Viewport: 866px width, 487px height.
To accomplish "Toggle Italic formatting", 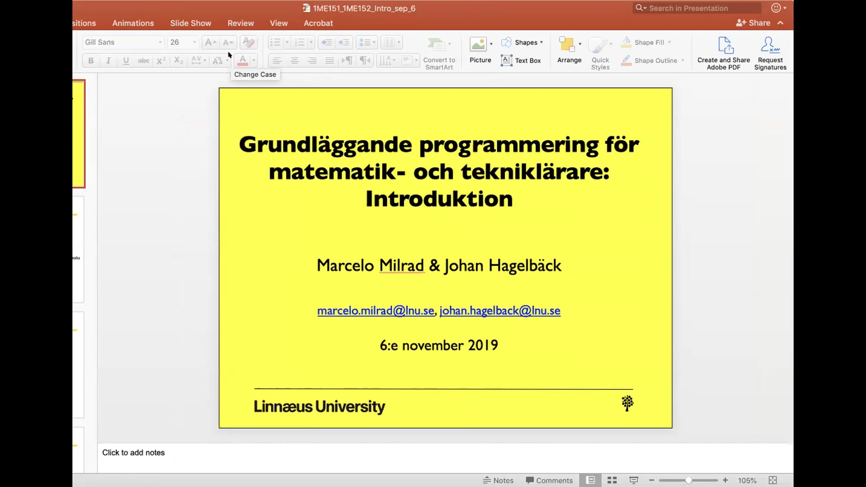I will tap(108, 61).
